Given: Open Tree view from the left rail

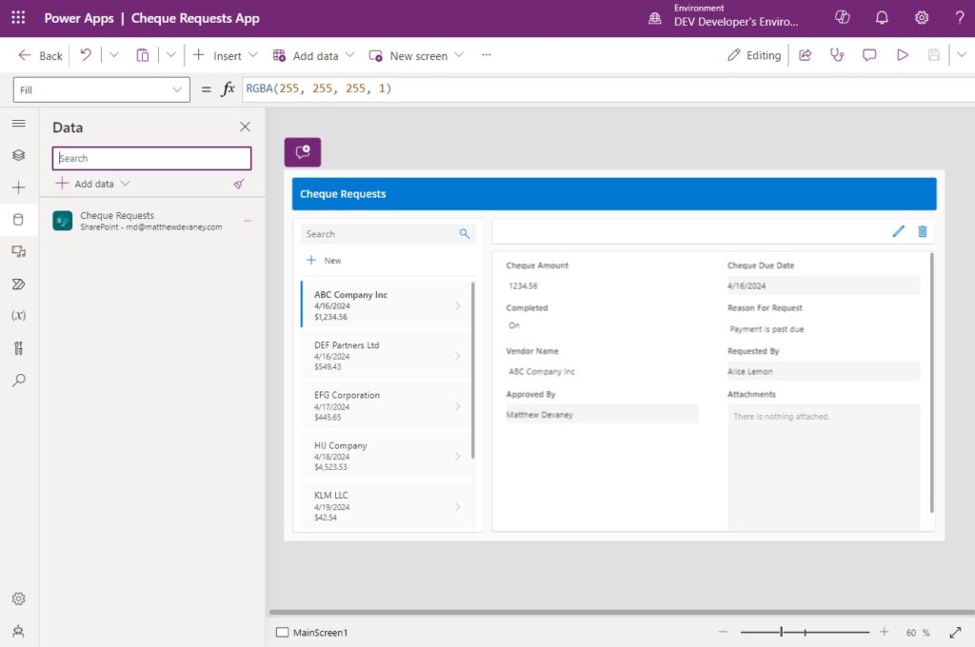Looking at the screenshot, I should (x=17, y=155).
